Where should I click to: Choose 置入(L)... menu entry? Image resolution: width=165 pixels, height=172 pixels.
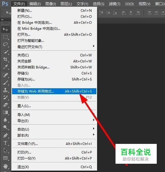pos(54,106)
